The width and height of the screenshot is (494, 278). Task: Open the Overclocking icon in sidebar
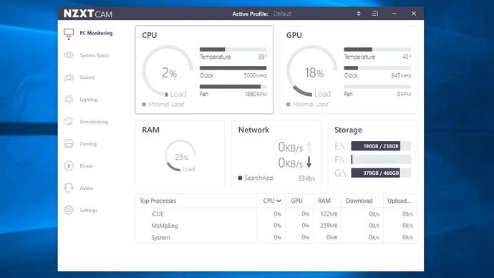pos(69,121)
